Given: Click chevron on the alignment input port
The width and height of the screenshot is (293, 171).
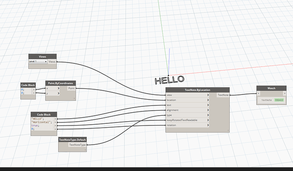Looking at the screenshot, I should click(208, 110).
